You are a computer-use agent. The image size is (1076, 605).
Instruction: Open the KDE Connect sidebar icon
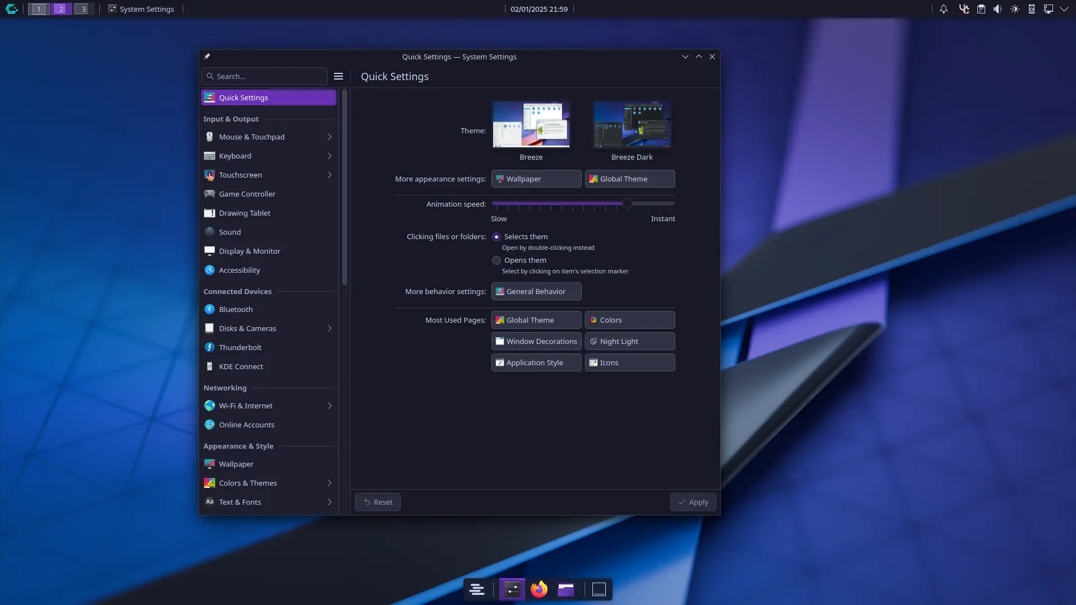pyautogui.click(x=210, y=366)
